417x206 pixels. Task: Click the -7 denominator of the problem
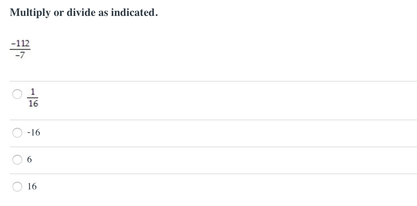20,55
